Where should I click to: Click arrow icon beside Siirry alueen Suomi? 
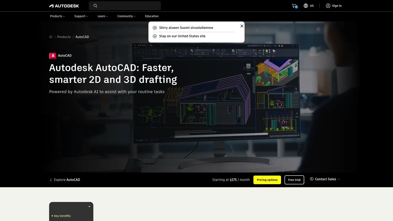155,28
